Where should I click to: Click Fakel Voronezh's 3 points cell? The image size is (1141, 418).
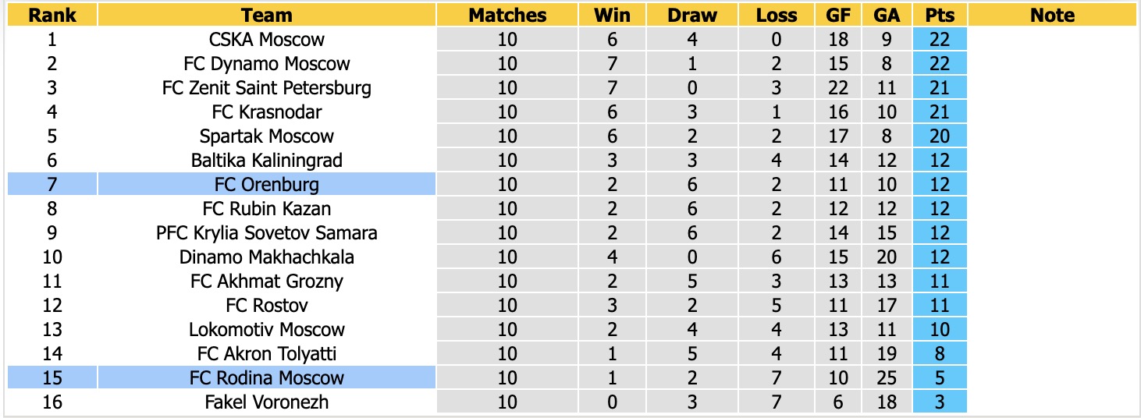click(x=940, y=402)
